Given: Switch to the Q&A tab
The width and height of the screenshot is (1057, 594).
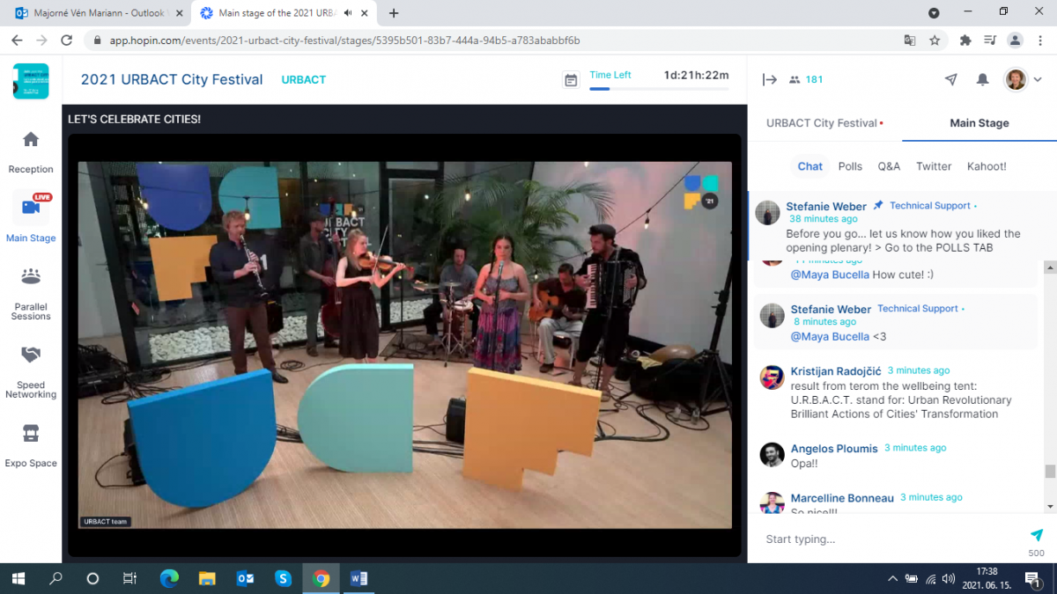Looking at the screenshot, I should [889, 166].
